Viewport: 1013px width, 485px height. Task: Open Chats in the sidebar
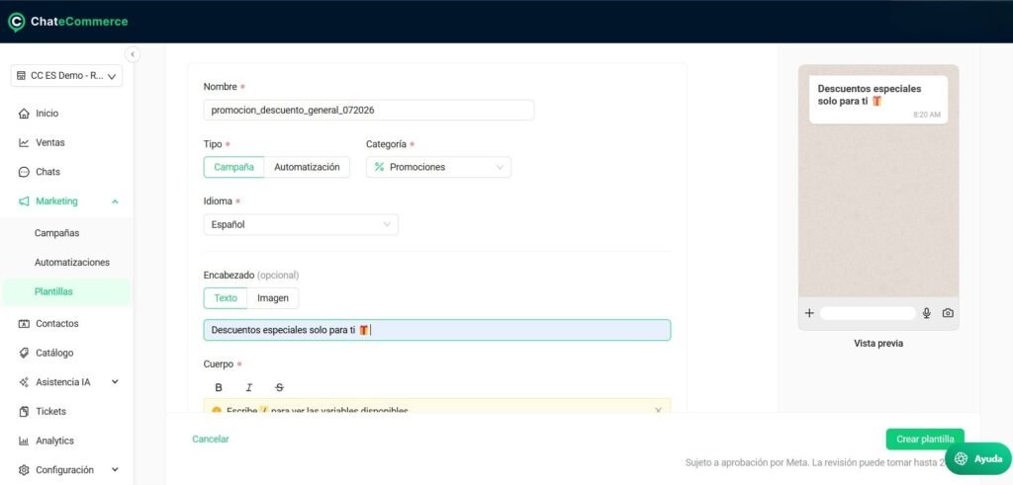pos(47,172)
